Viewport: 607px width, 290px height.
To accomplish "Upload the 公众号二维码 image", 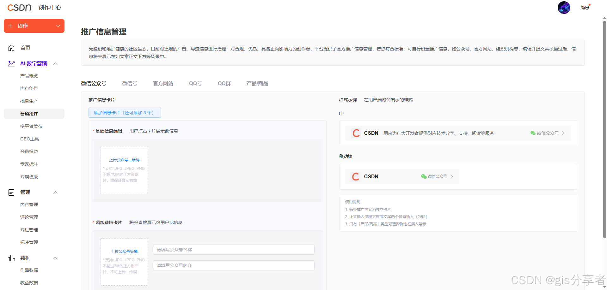I will pyautogui.click(x=124, y=170).
